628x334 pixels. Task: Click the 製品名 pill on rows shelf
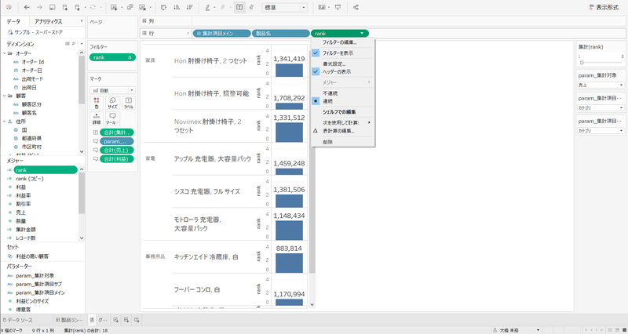tap(281, 34)
